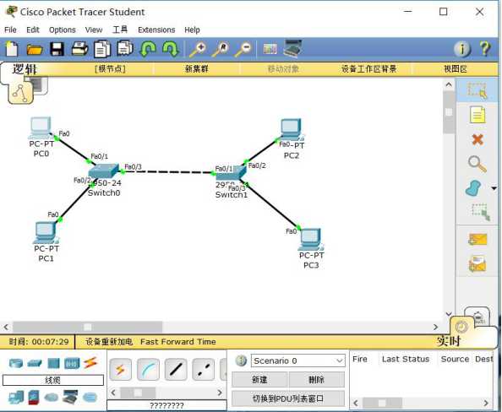Click the 设备重新加电 power cycle button
The height and width of the screenshot is (412, 502).
click(109, 342)
